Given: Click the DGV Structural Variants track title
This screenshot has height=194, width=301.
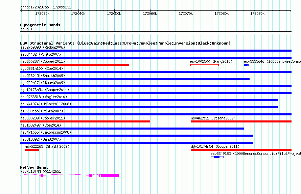Looking at the screenshot, I should 125,43.
